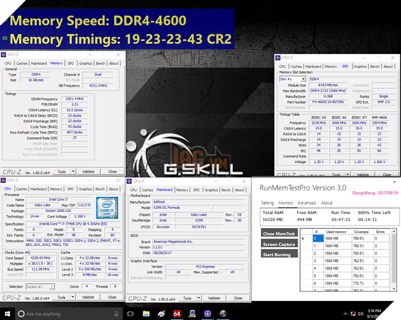Click the network tray icon

click(353, 314)
